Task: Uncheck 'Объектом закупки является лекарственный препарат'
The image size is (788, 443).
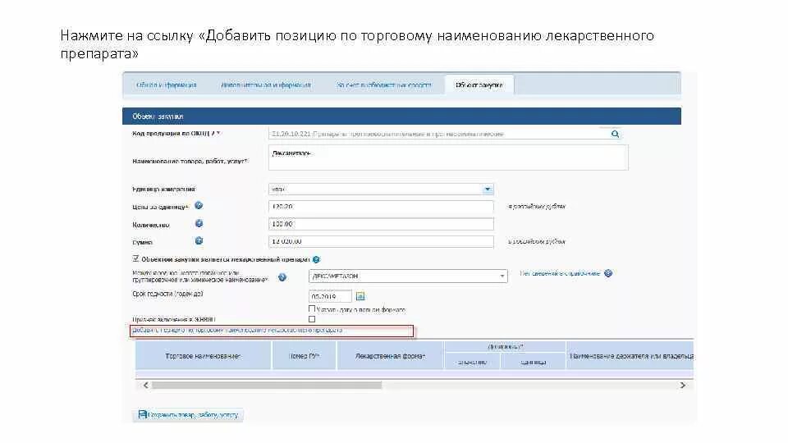Action: click(x=135, y=258)
